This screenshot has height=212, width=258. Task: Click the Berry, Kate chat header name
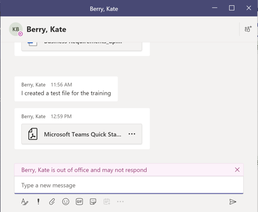[46, 29]
